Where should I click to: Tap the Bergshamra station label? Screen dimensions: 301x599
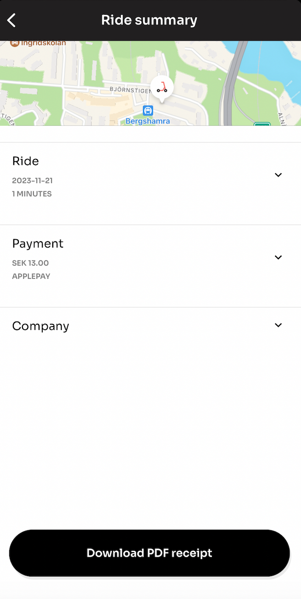148,121
